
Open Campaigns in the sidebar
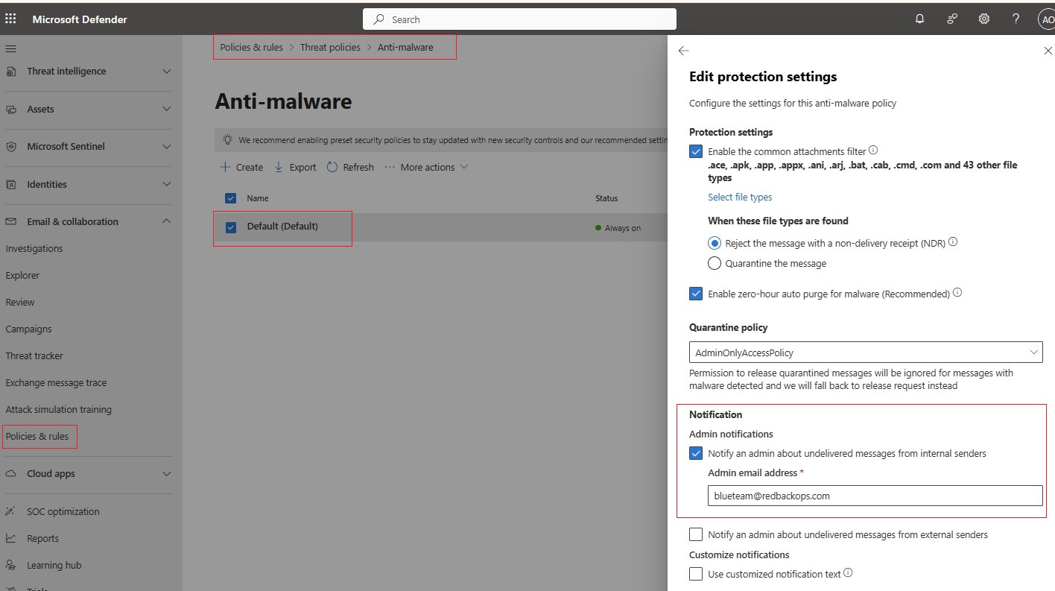[29, 329]
